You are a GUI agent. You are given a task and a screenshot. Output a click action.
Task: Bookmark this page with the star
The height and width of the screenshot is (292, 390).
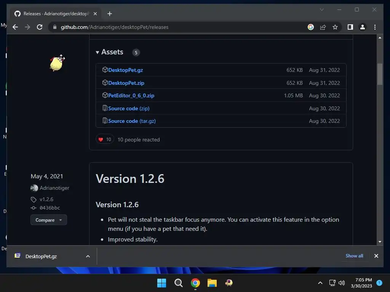tap(335, 27)
